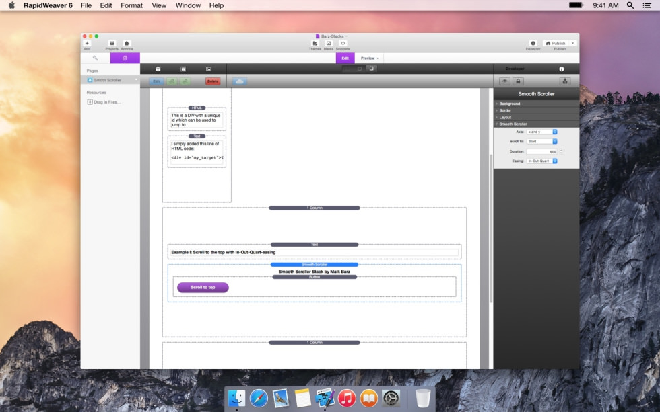The height and width of the screenshot is (412, 660).
Task: Open the Addons toolbar icon
Action: pos(127,43)
